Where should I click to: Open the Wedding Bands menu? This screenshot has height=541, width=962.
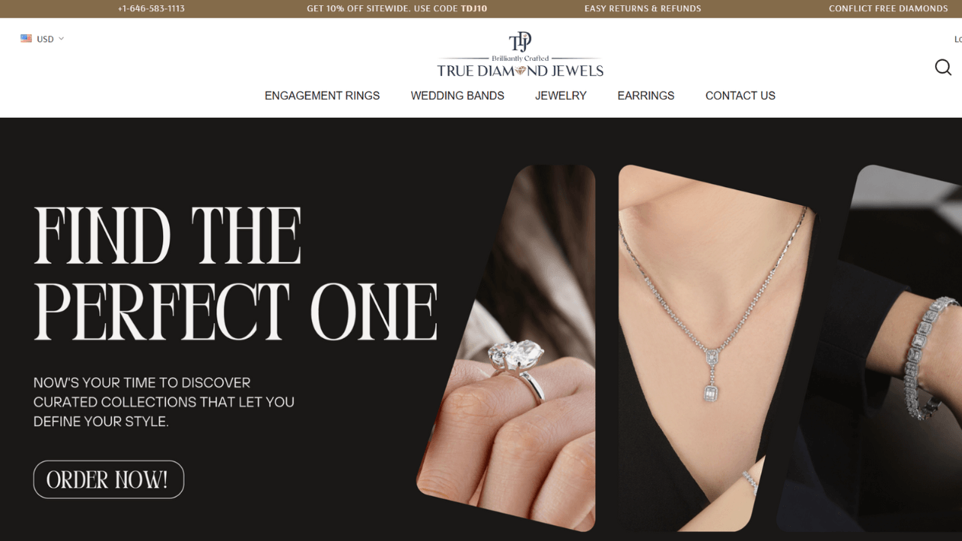(458, 95)
